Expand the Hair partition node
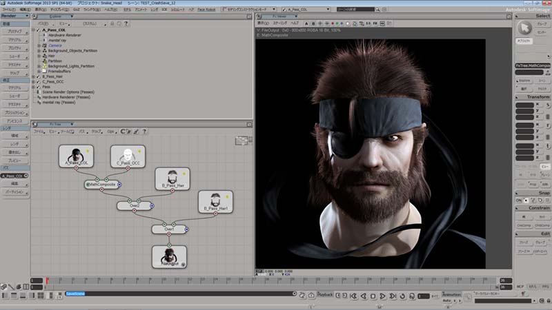552x310 pixels. pos(39,56)
